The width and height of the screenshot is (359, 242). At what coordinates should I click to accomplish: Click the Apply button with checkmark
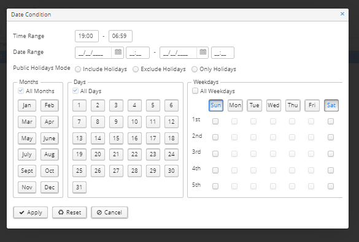31,213
